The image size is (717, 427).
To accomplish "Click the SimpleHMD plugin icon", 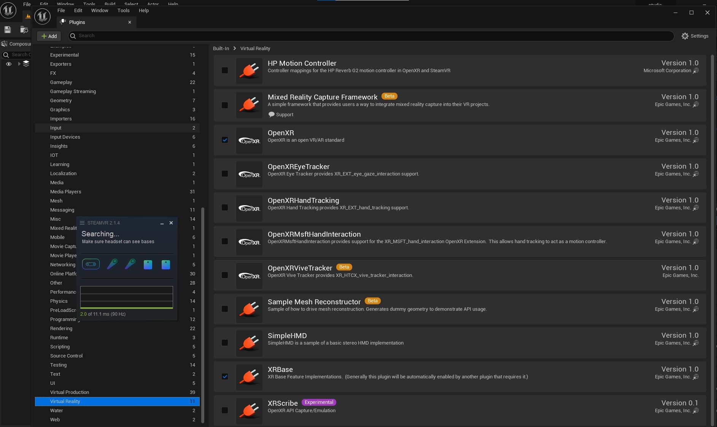I will (x=249, y=343).
